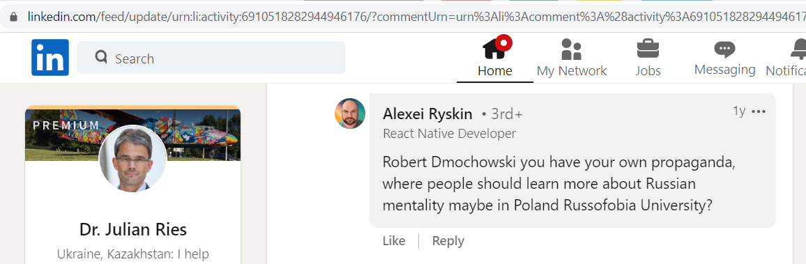Open Alexei Ryskin's profile name link
The image size is (806, 264).
[427, 114]
